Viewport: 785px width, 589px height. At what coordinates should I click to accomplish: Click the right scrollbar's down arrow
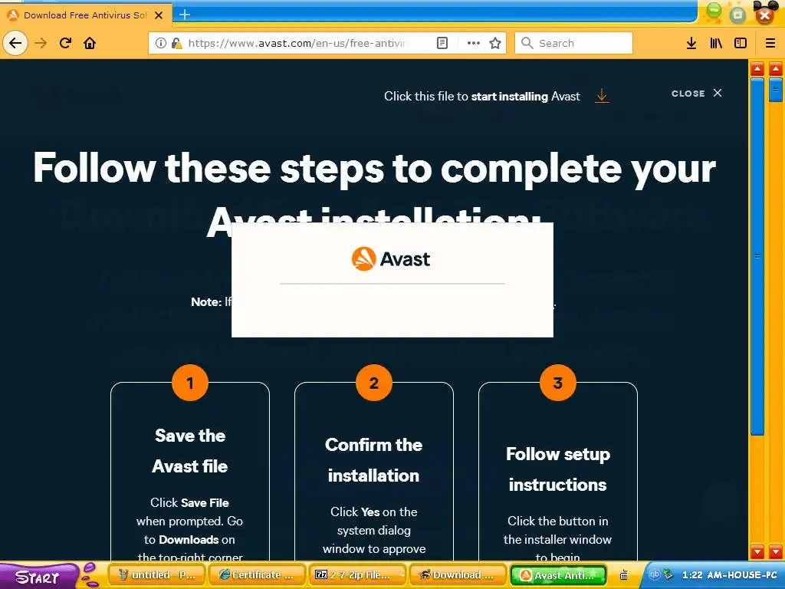(x=776, y=552)
